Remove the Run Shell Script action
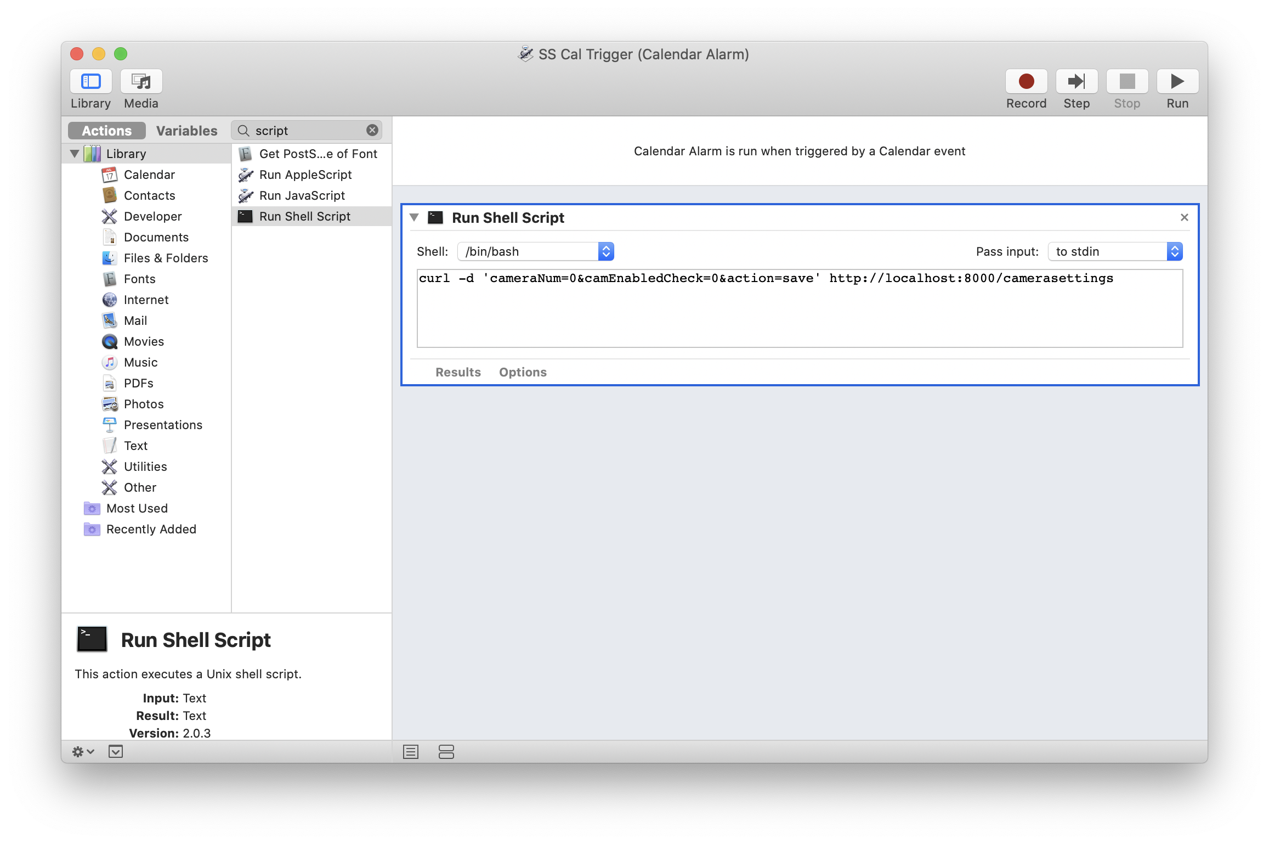 (x=1184, y=217)
